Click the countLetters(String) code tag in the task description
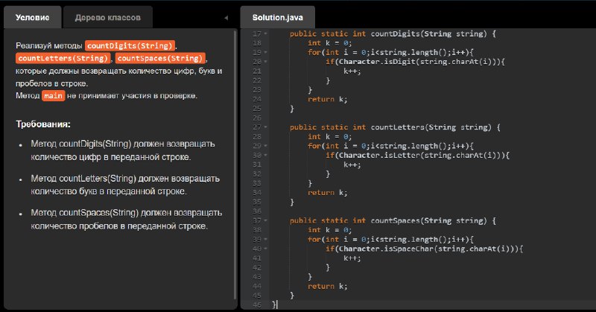 [63, 58]
